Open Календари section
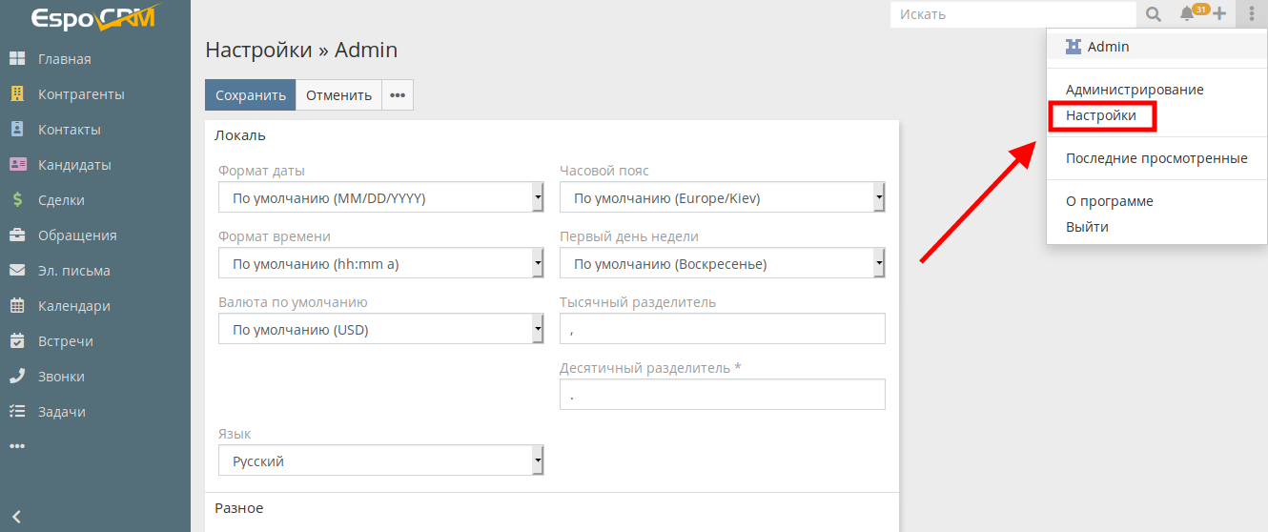This screenshot has width=1268, height=532. click(x=74, y=306)
